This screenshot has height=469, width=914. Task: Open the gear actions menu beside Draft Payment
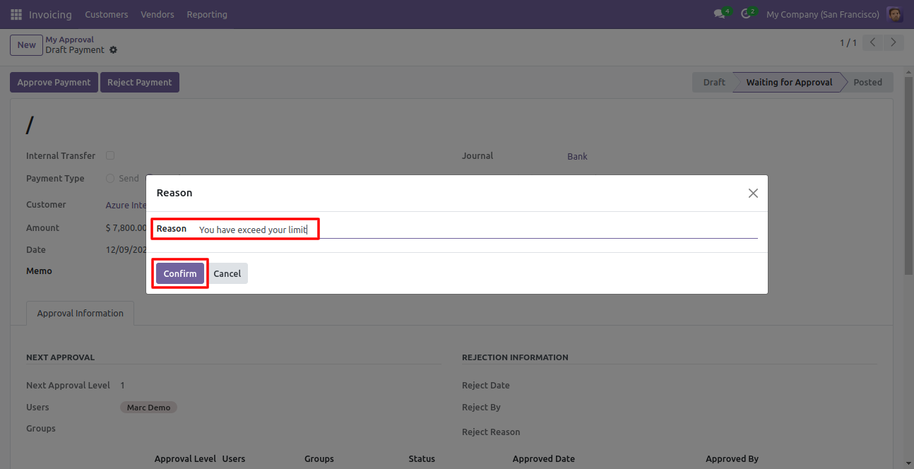tap(114, 50)
